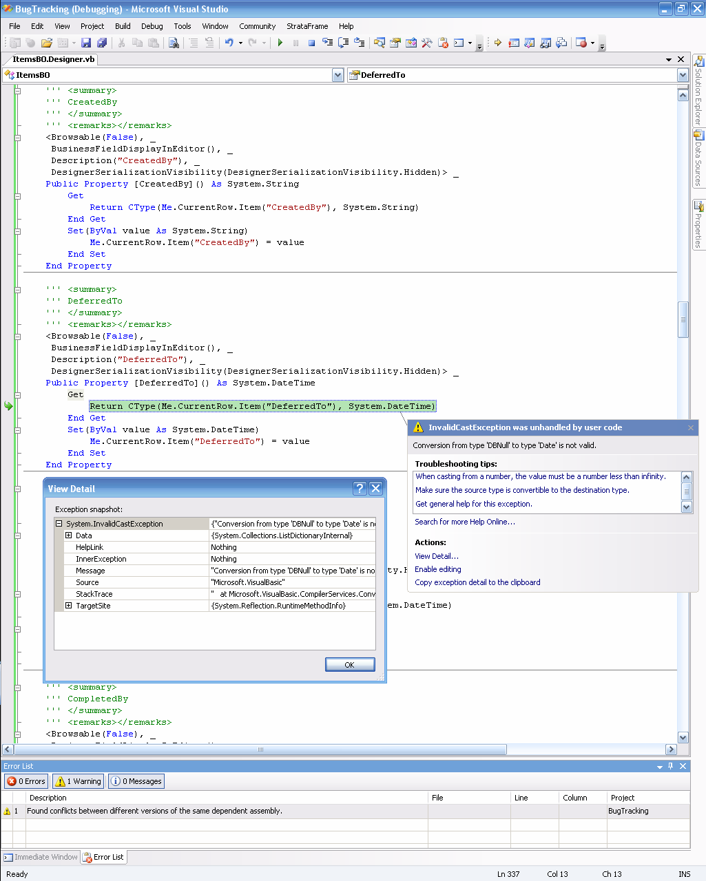Toggle the 1 Warning filter
Image resolution: width=706 pixels, height=881 pixels.
tap(79, 781)
